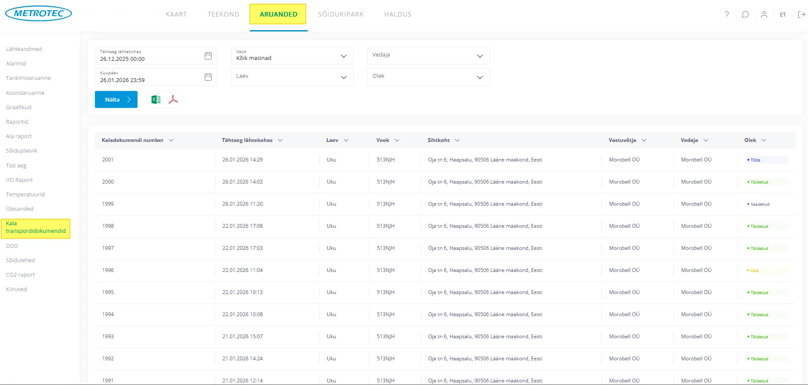Viewport: 808px width, 385px height.
Task: Export report to Excel file
Action: pyautogui.click(x=156, y=99)
